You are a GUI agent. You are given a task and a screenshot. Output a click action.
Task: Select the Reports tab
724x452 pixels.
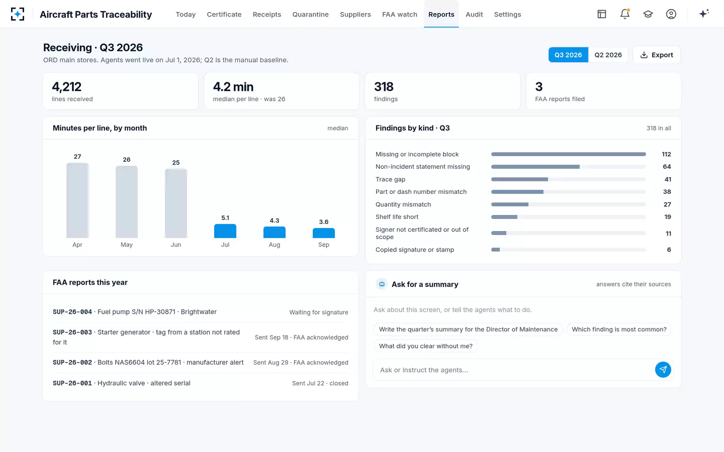441,15
